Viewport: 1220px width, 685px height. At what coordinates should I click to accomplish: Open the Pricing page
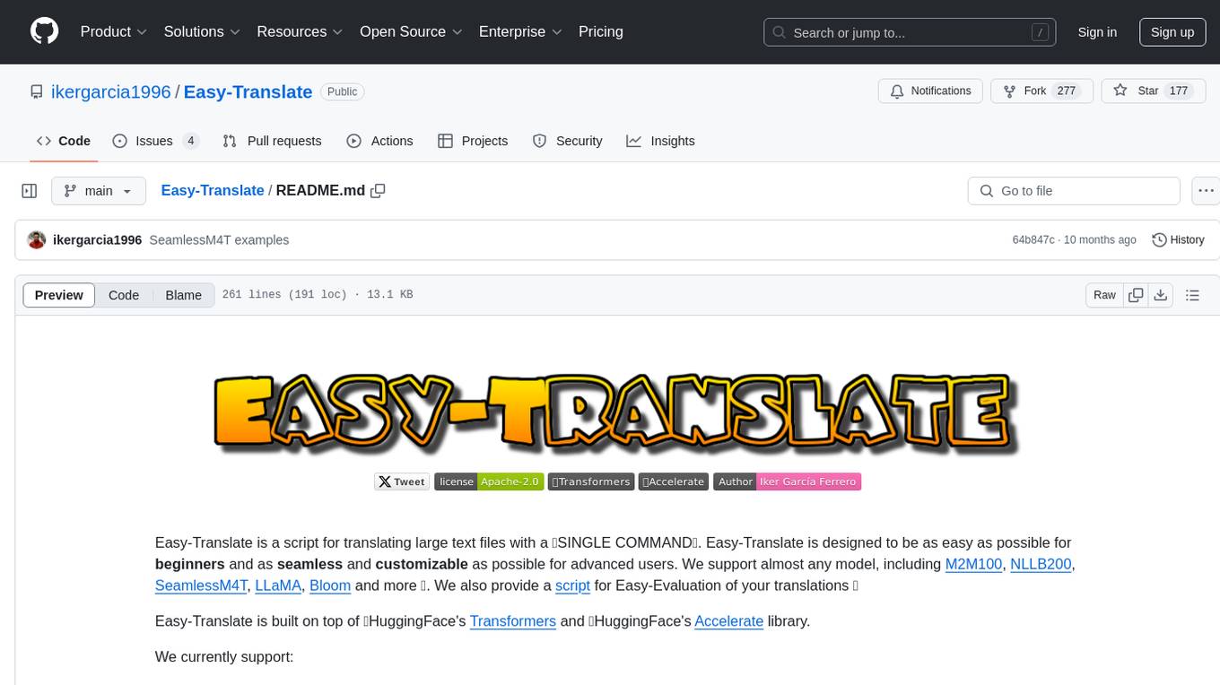(x=601, y=31)
